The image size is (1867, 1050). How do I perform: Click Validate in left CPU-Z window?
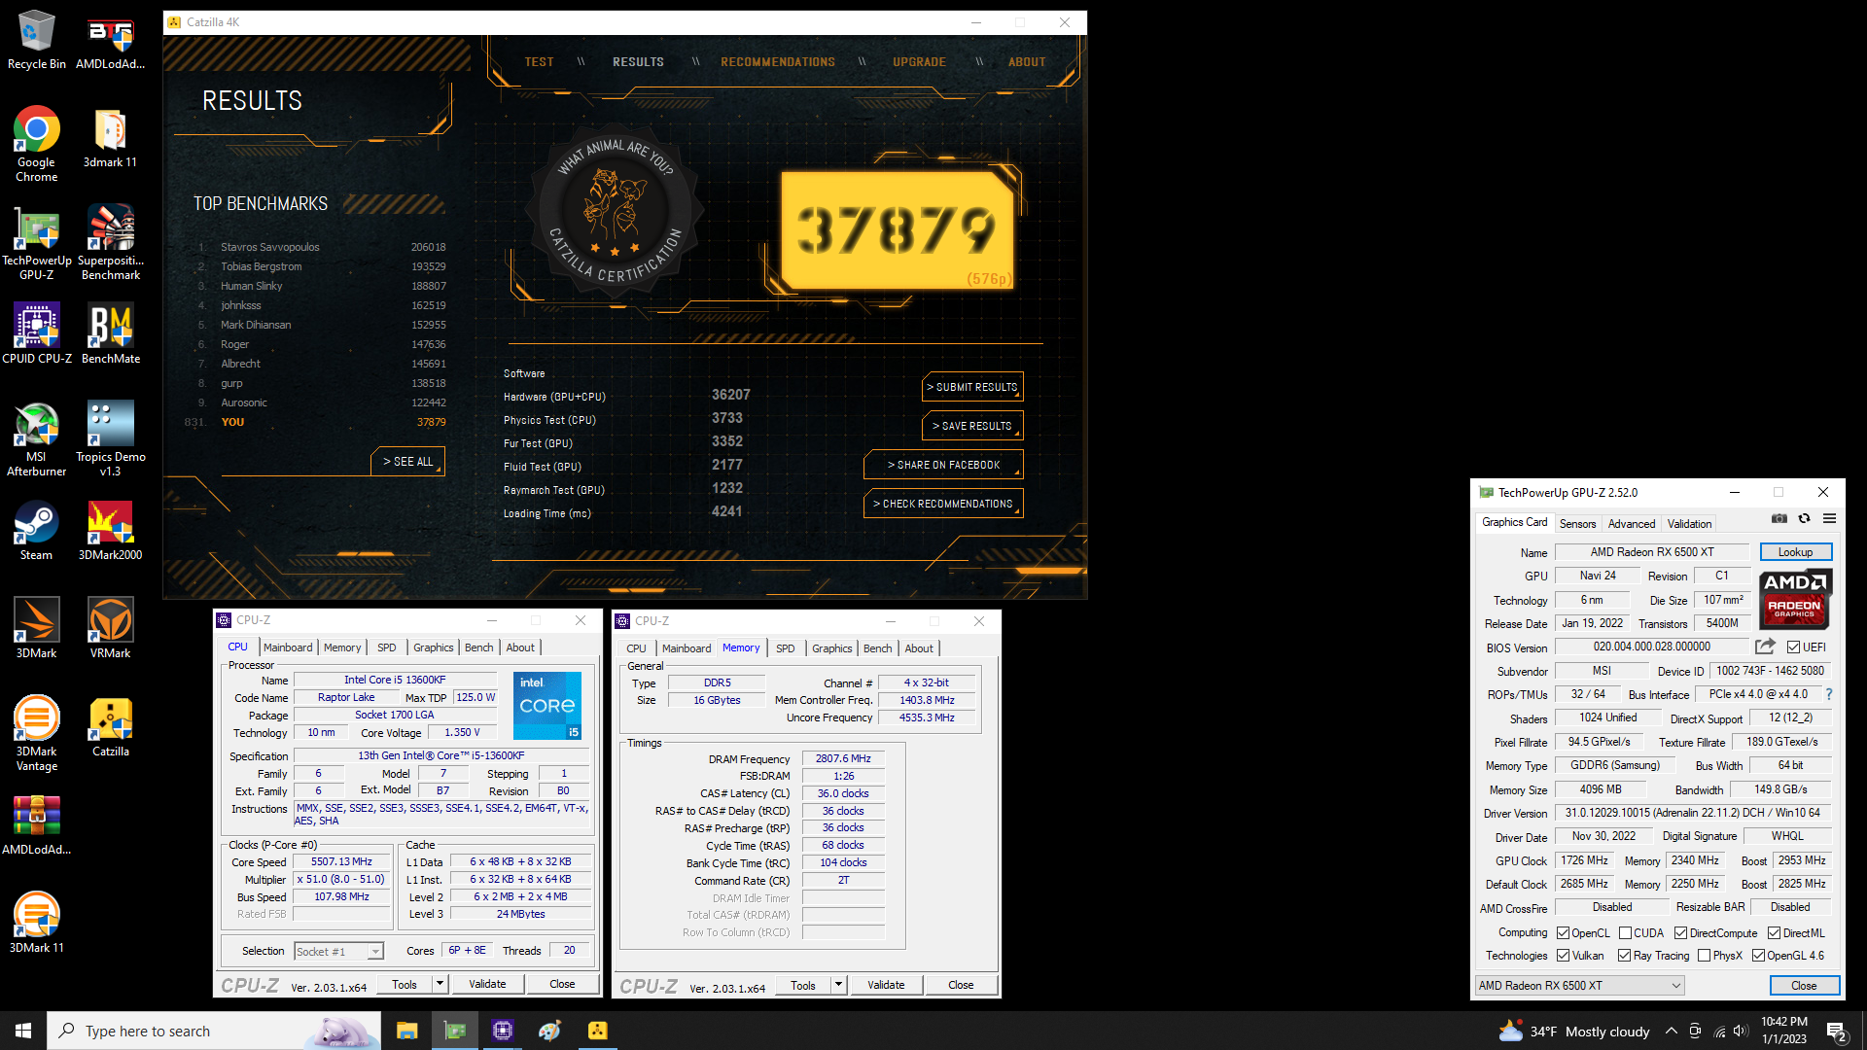487,984
